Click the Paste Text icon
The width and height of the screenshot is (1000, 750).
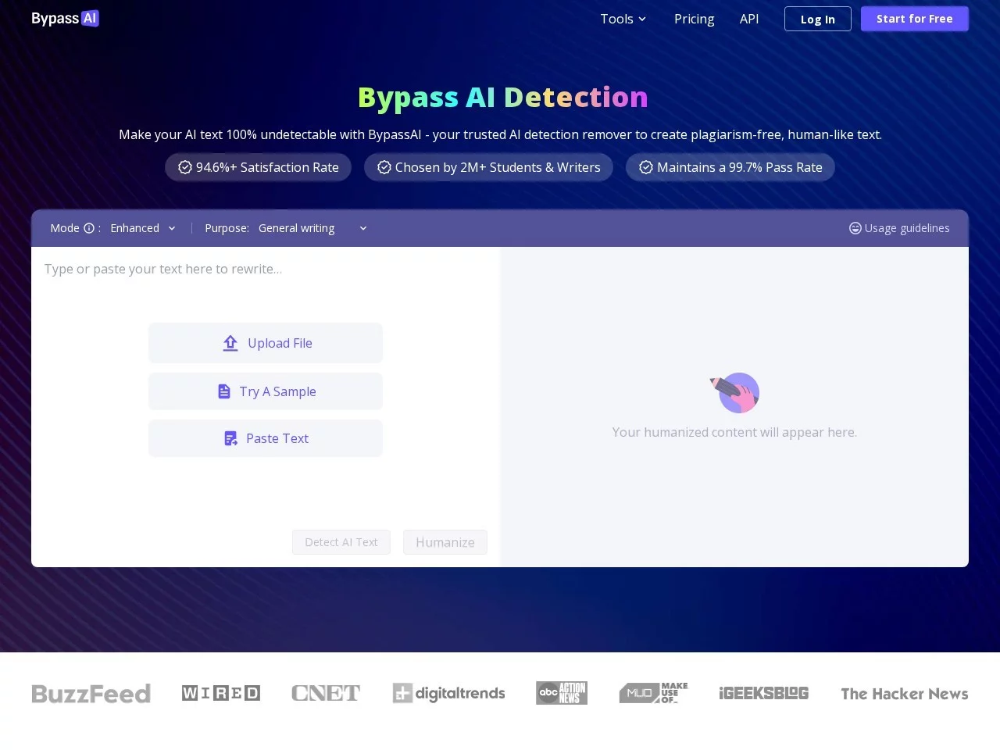pyautogui.click(x=230, y=438)
